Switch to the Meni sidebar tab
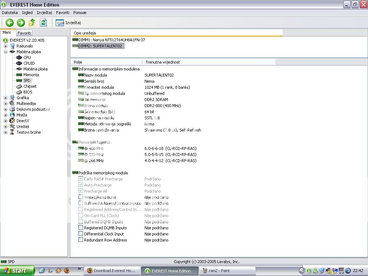368x276 pixels. [x=7, y=32]
